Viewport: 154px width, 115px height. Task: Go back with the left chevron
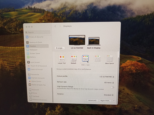click(55, 26)
